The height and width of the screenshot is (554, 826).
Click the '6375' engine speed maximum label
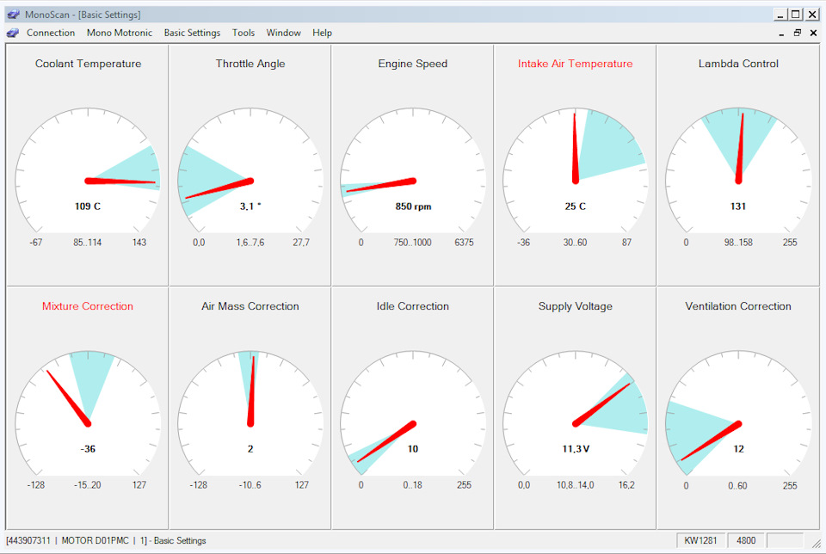pyautogui.click(x=464, y=243)
